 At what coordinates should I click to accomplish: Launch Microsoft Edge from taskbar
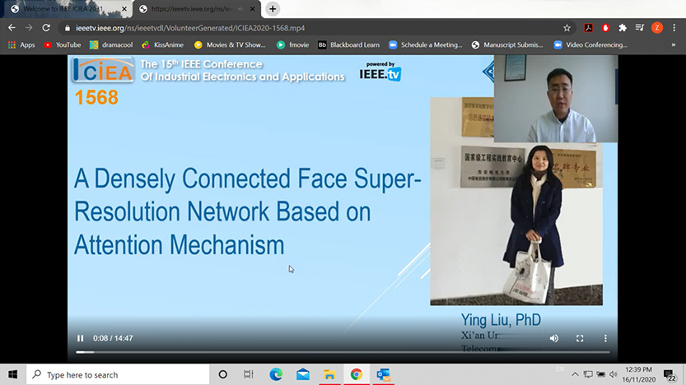pyautogui.click(x=276, y=374)
